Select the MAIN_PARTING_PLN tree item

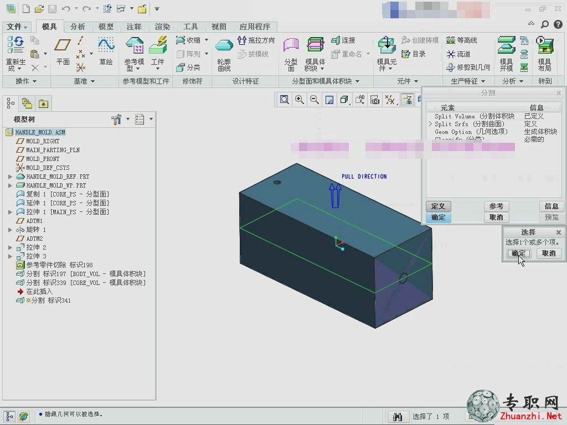pos(48,150)
